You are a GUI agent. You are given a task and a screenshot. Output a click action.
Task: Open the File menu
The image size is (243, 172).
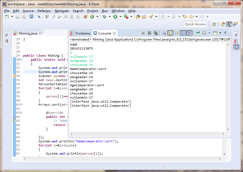click(x=7, y=11)
